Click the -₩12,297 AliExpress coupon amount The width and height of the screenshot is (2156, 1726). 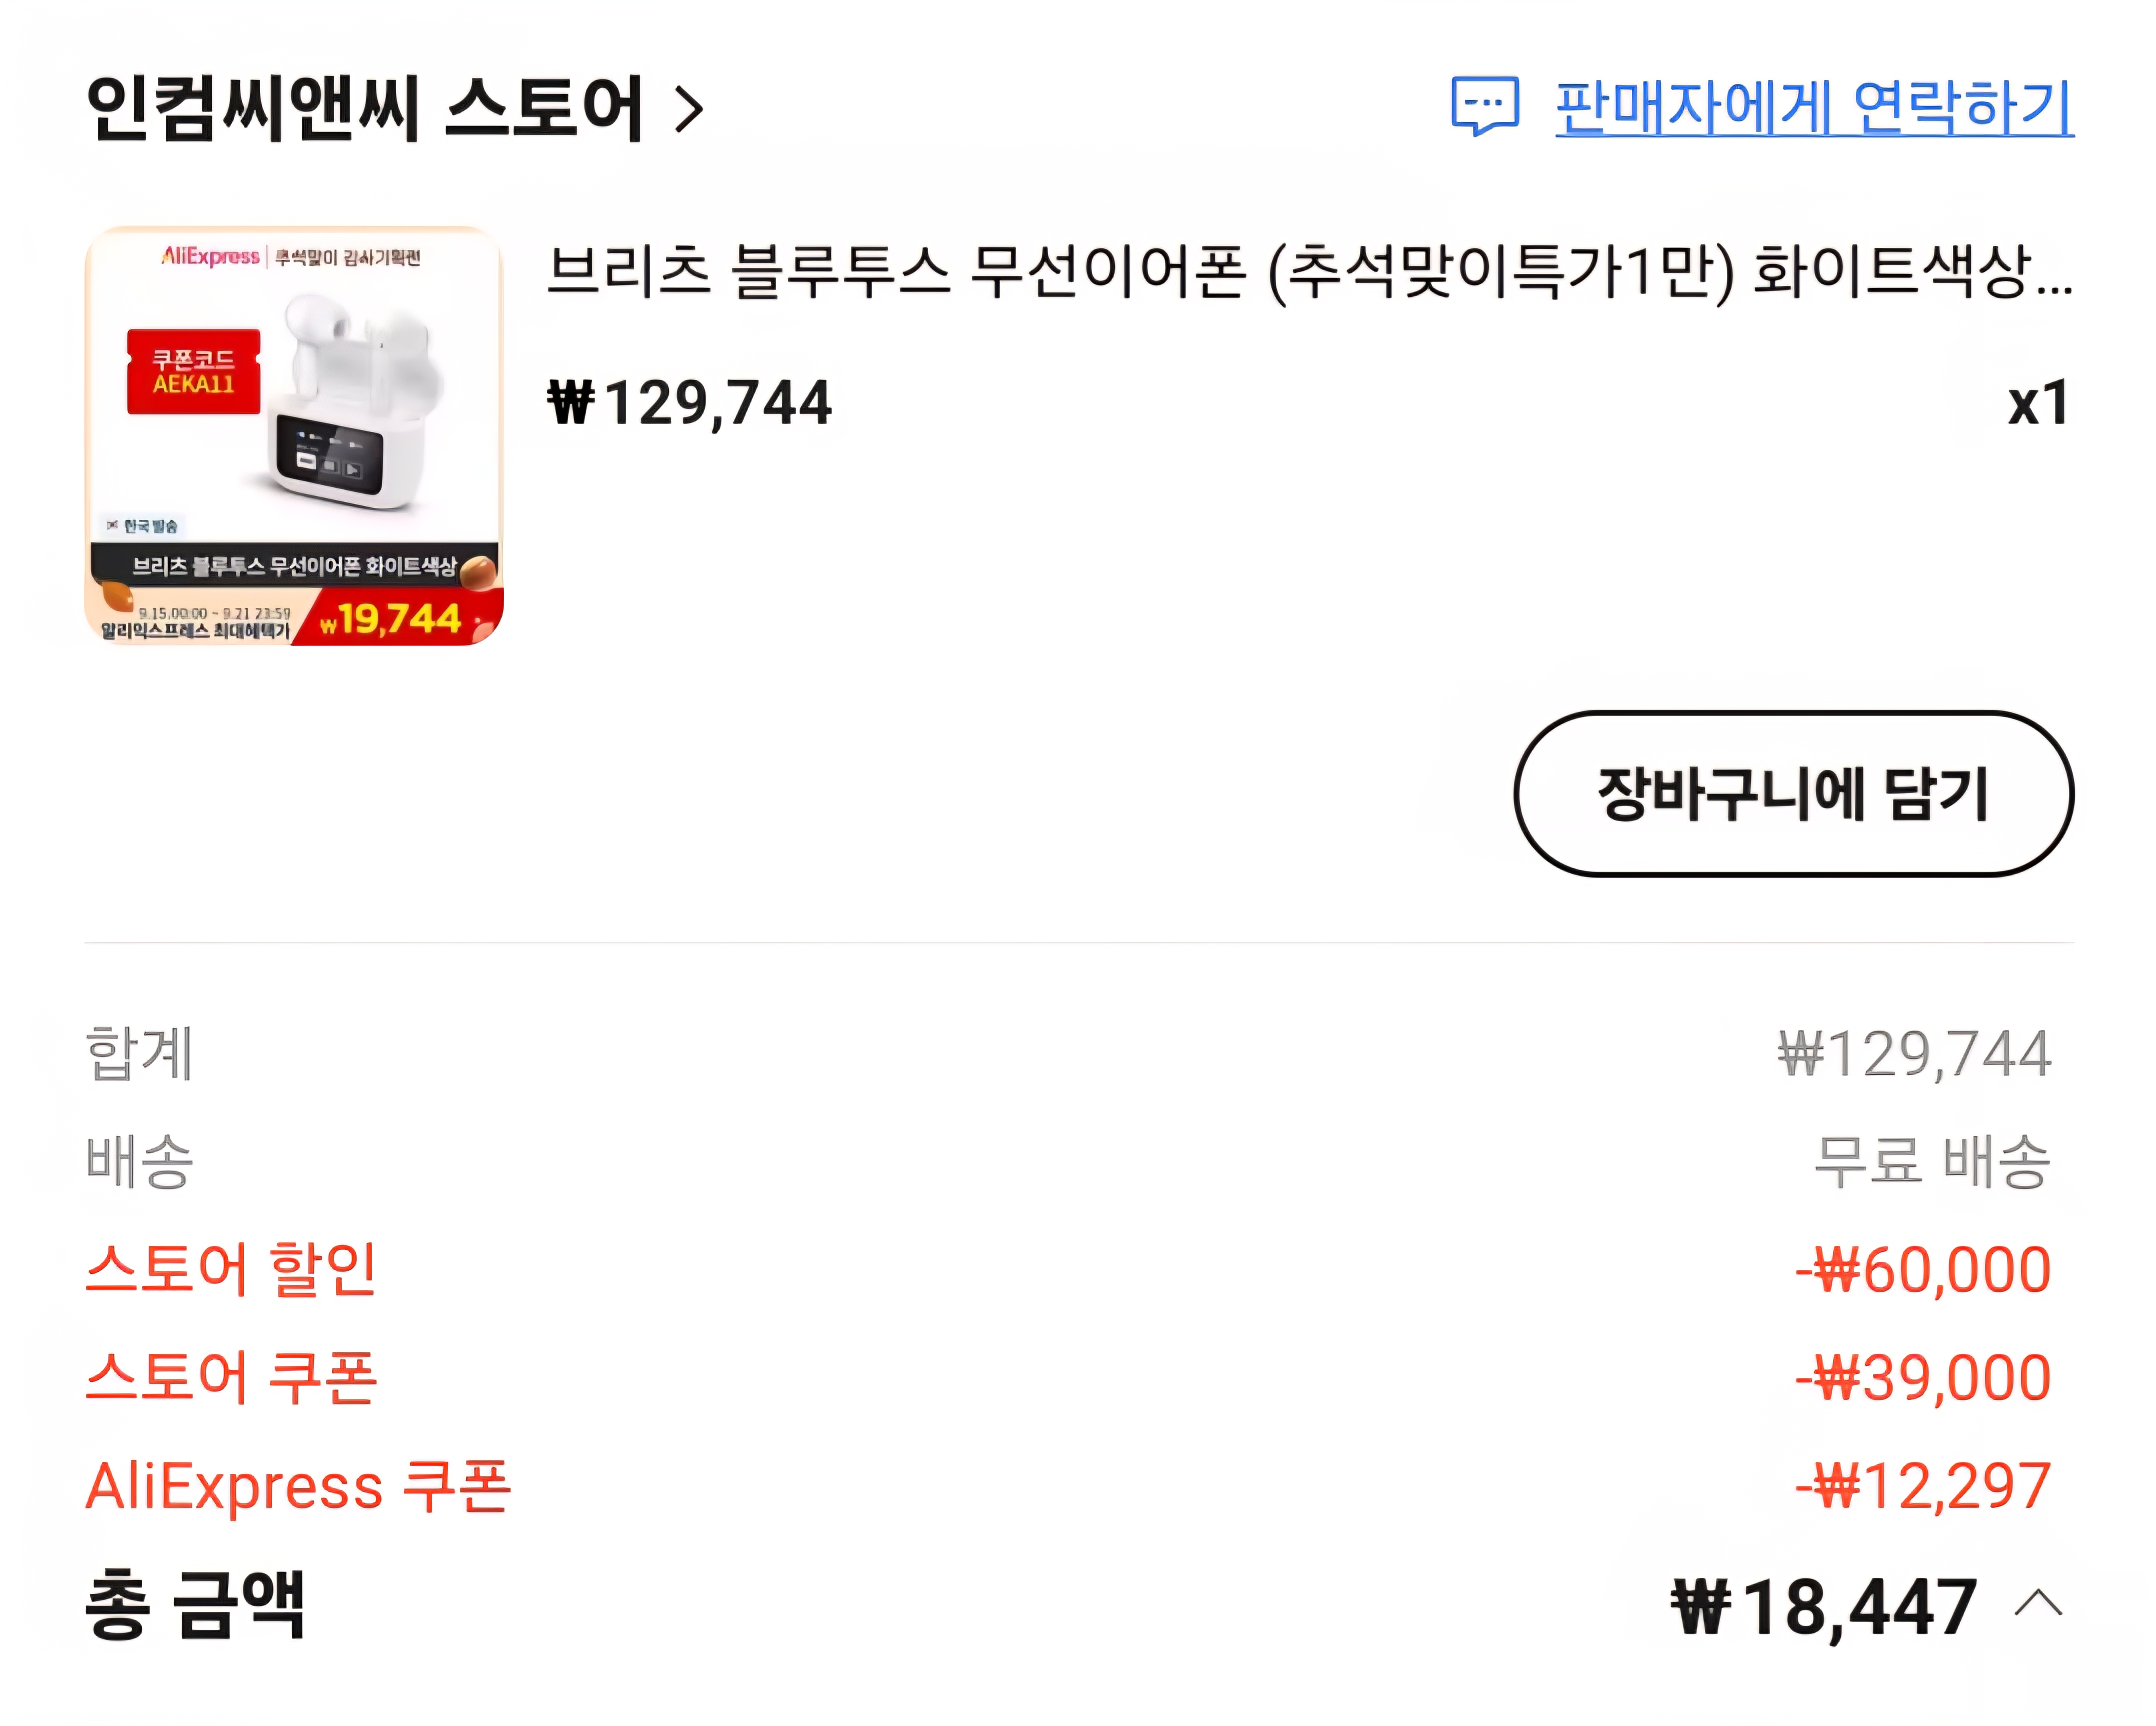coord(1923,1486)
